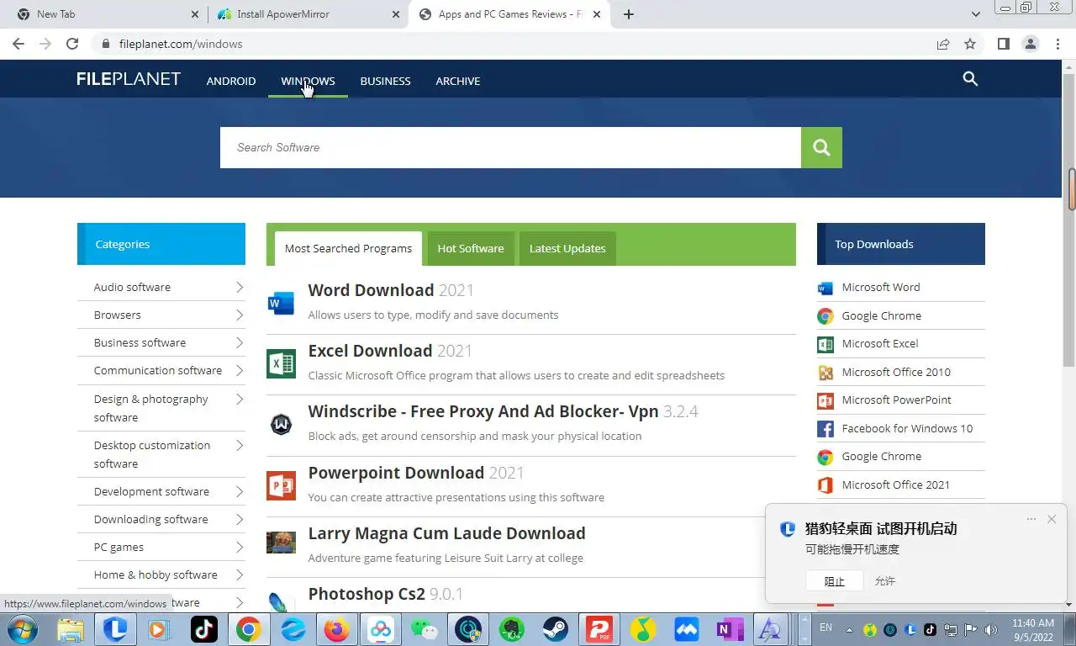
Task: Open Chrome's three-dot menu
Action: coord(1058,44)
